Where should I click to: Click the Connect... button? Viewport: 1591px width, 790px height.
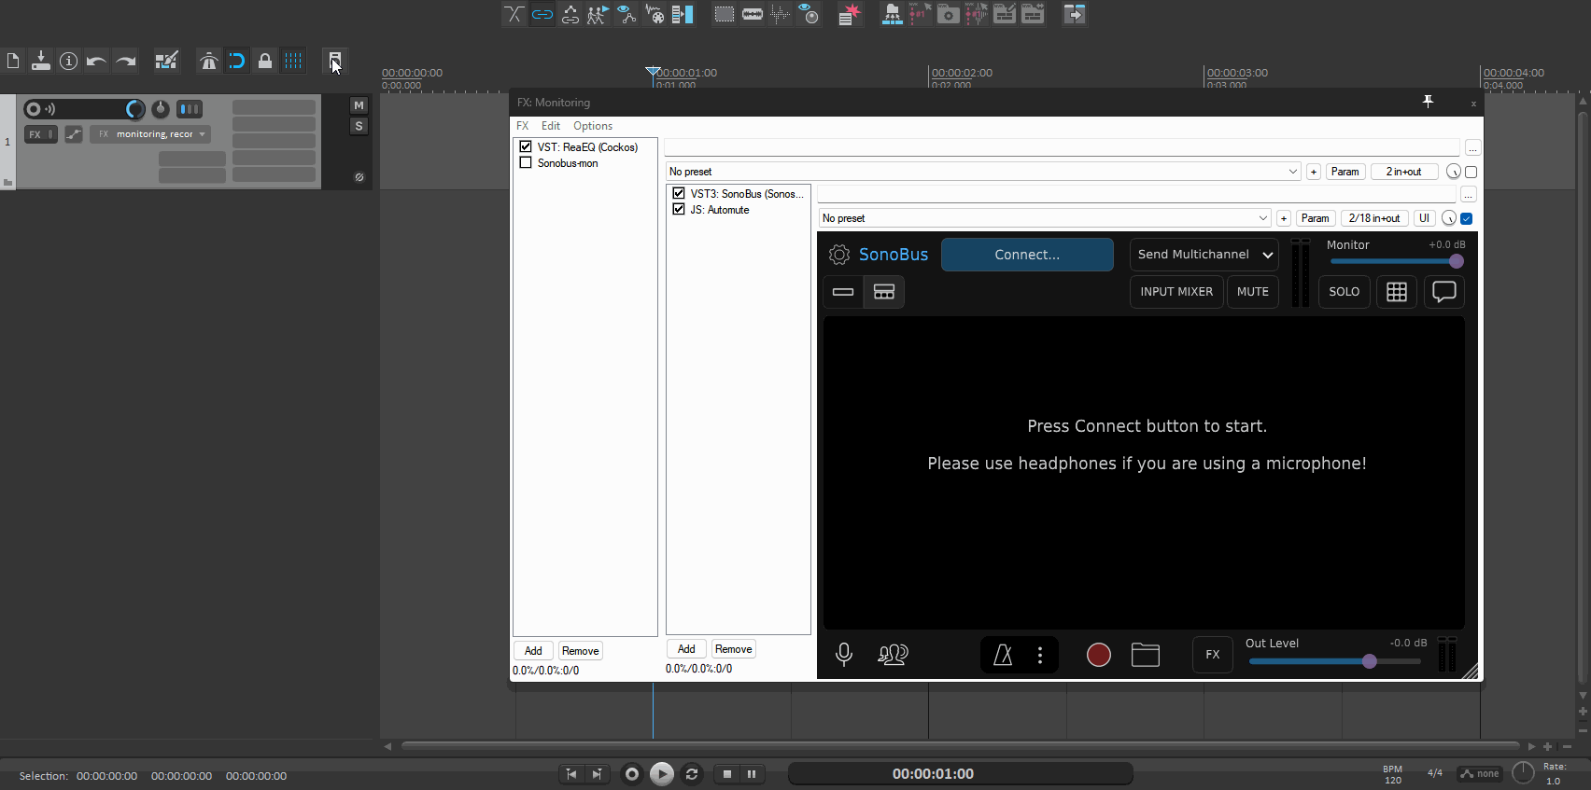[1026, 255]
